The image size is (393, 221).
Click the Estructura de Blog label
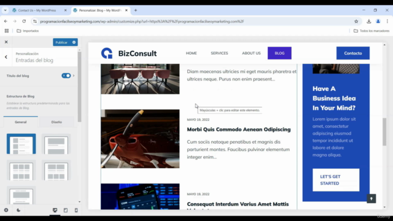coord(20,96)
